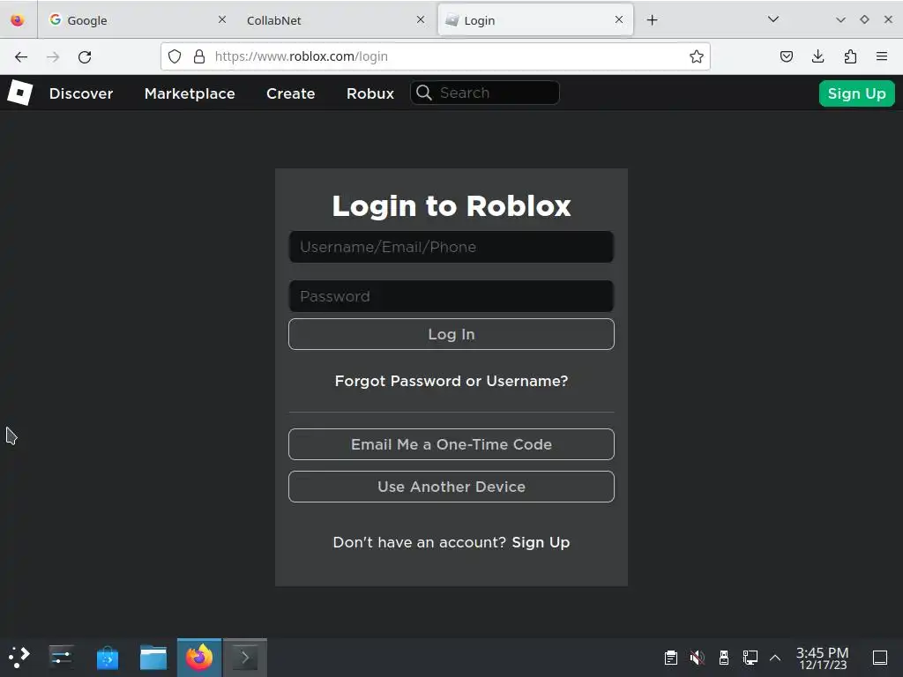The image size is (903, 677).
Task: Close the Google tab
Action: (222, 19)
